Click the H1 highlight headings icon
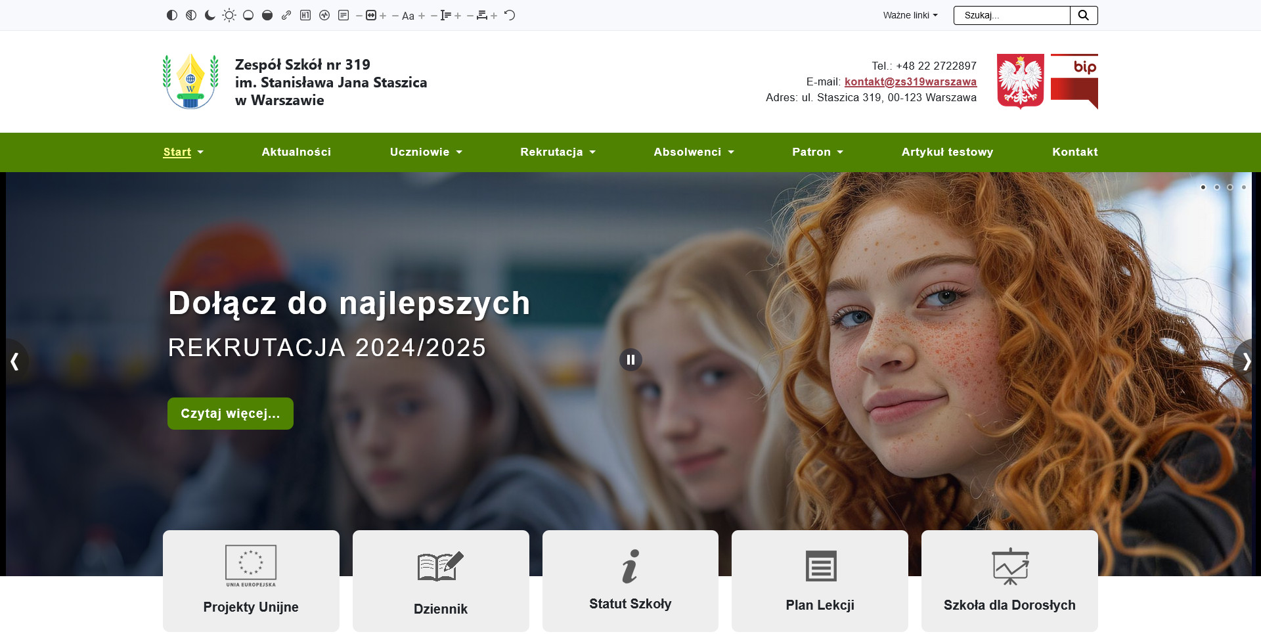 tap(305, 15)
